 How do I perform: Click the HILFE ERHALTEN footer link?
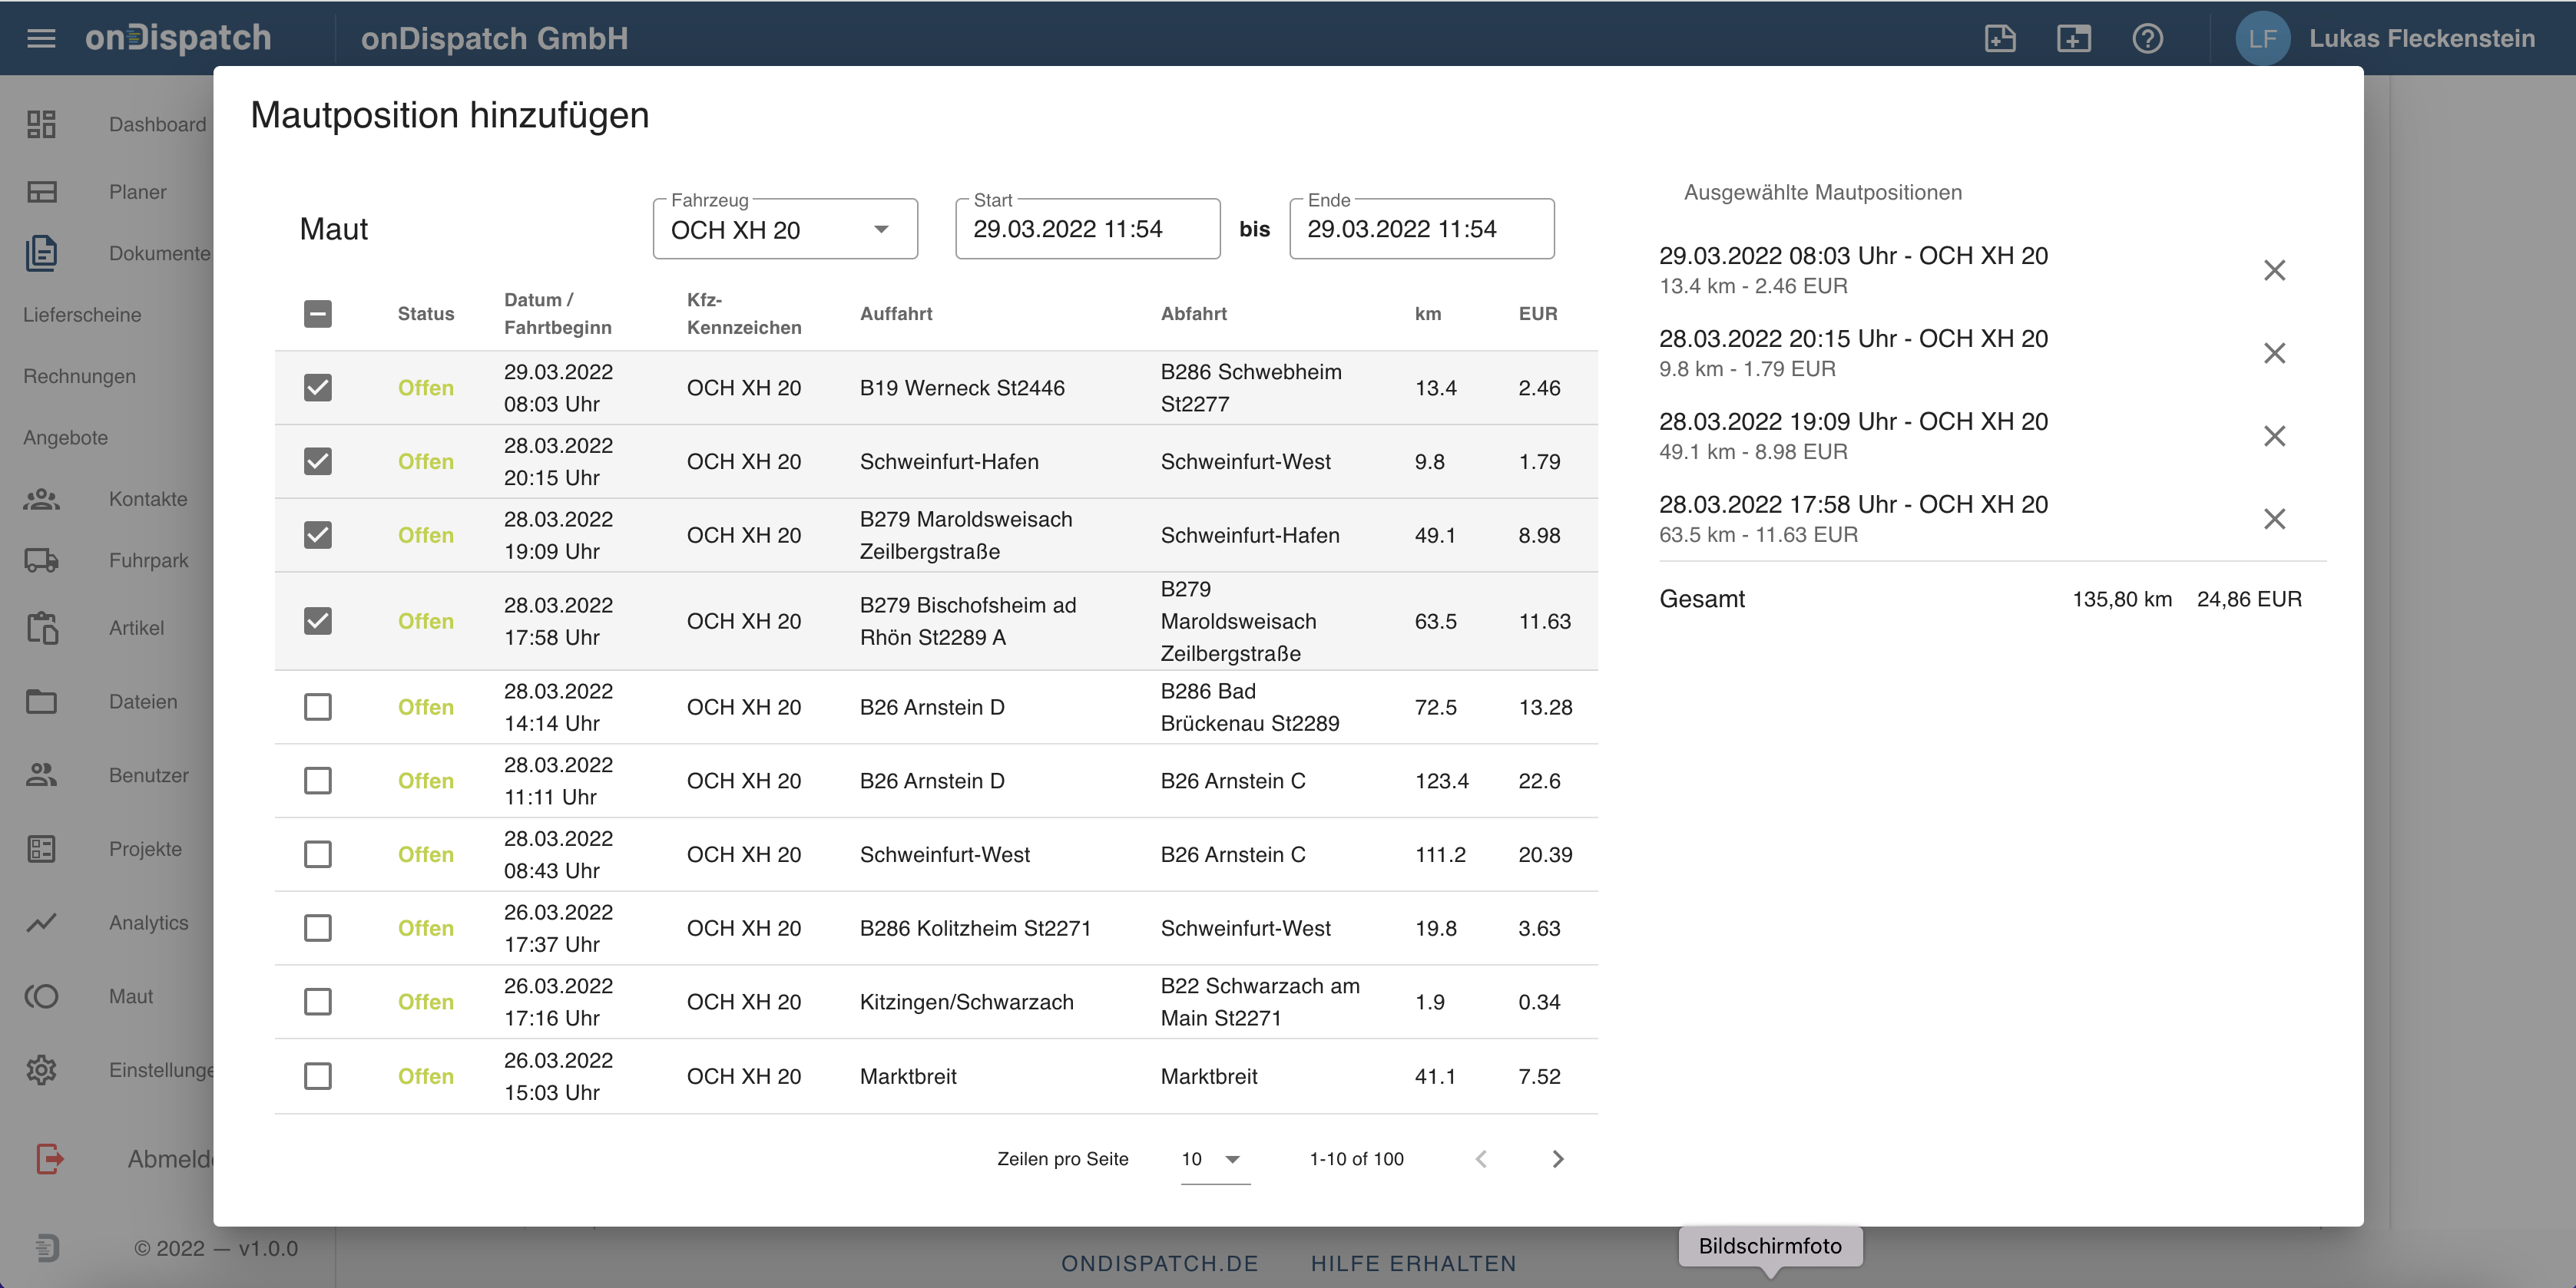1413,1263
